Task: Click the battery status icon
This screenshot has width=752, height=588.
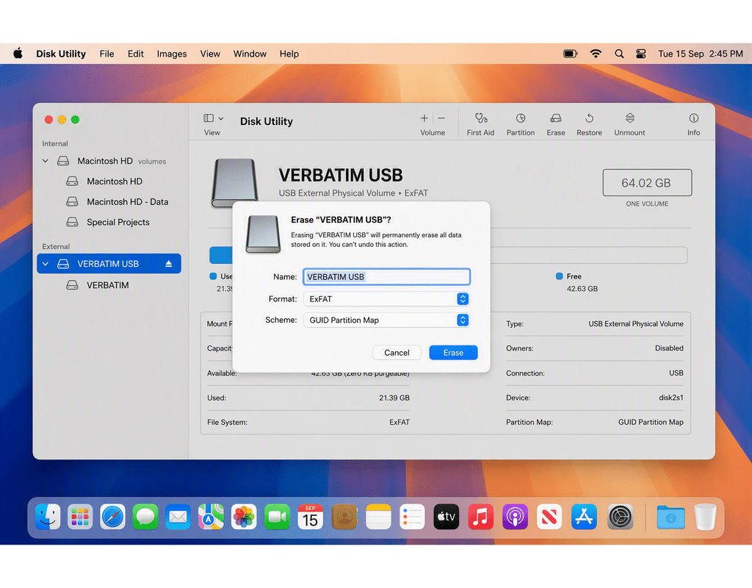Action: coord(570,54)
